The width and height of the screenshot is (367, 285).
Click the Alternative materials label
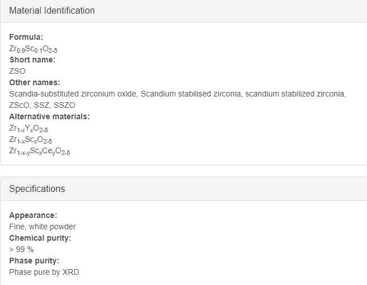click(x=49, y=116)
